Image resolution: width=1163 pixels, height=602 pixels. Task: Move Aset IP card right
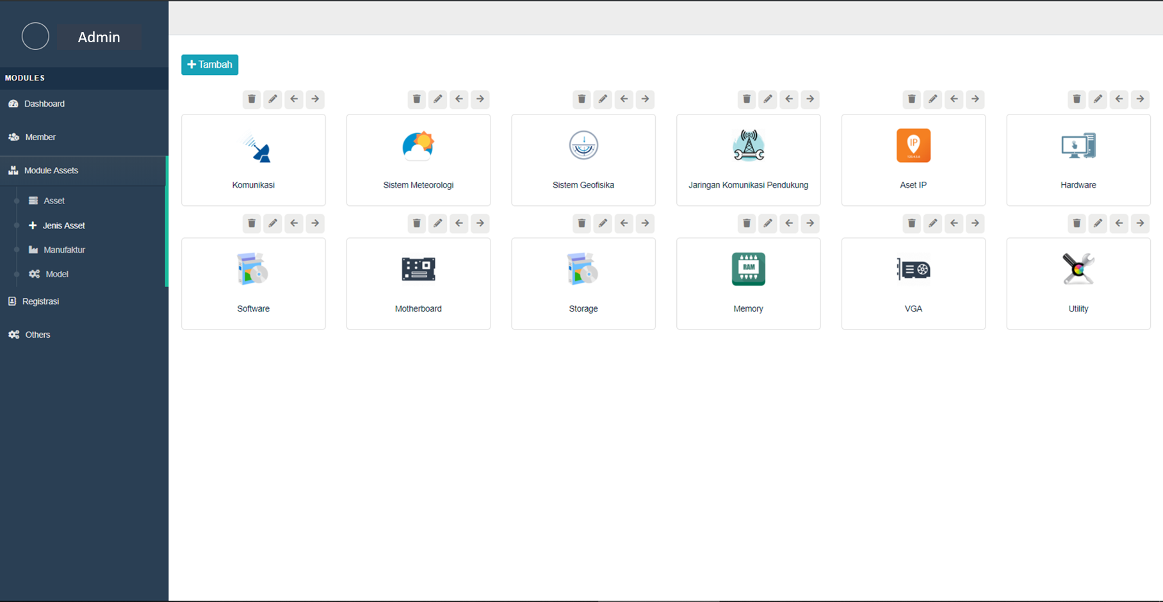tap(975, 99)
